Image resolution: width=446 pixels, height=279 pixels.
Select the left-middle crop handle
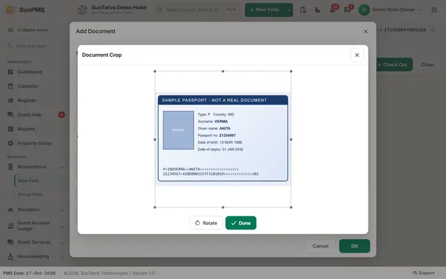pos(155,139)
